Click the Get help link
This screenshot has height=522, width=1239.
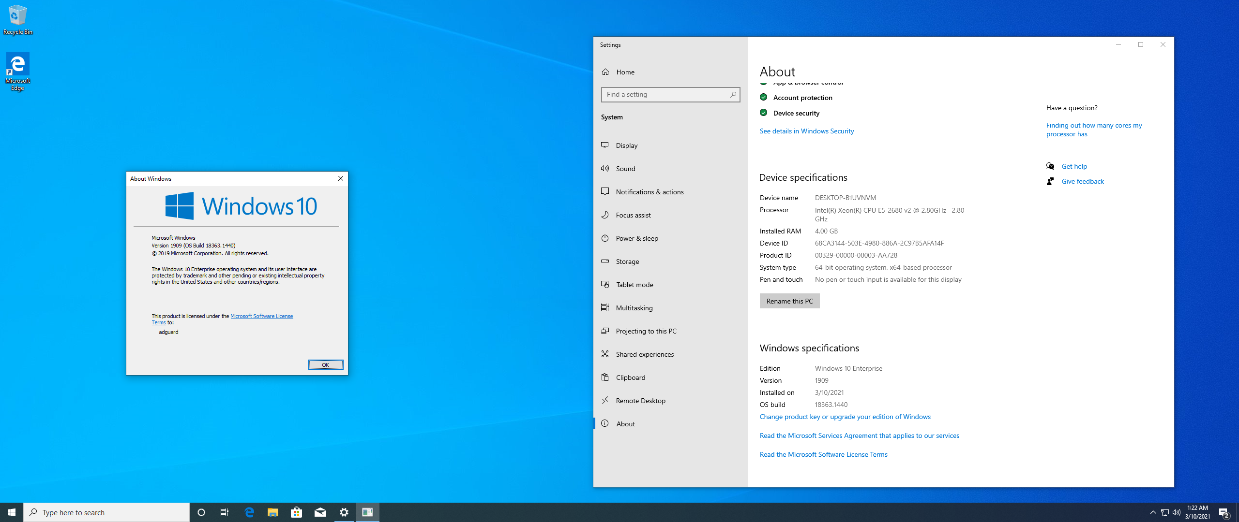coord(1074,166)
